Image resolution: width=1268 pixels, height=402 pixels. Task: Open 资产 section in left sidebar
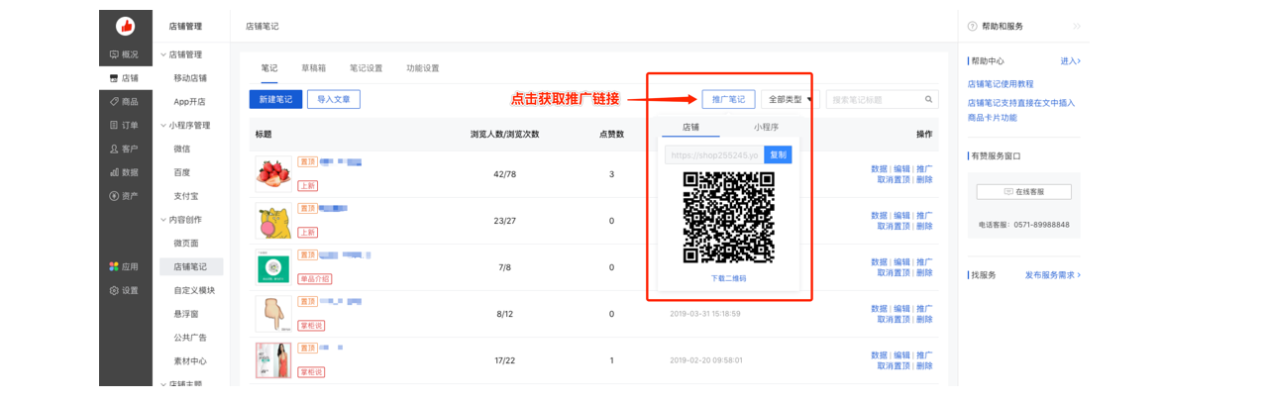pyautogui.click(x=124, y=196)
